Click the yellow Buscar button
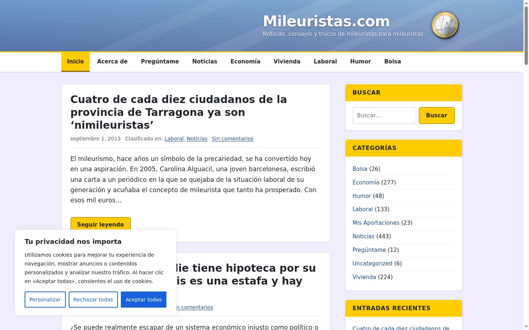The image size is (529, 330). pos(436,115)
